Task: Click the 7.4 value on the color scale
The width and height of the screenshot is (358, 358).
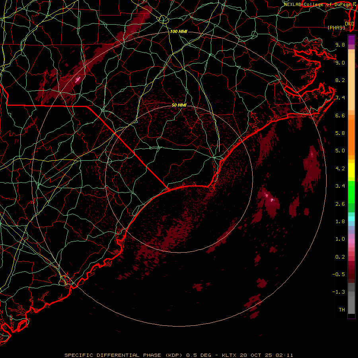Action: click(x=340, y=98)
